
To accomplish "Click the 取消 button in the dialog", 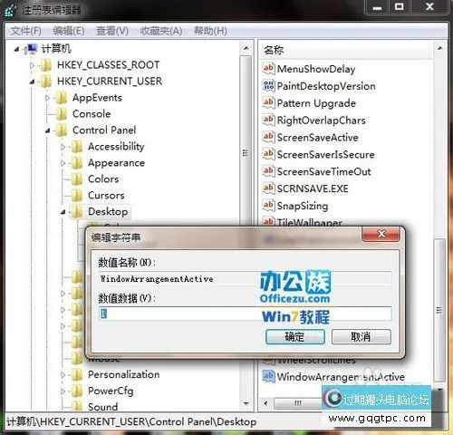I will [x=361, y=336].
